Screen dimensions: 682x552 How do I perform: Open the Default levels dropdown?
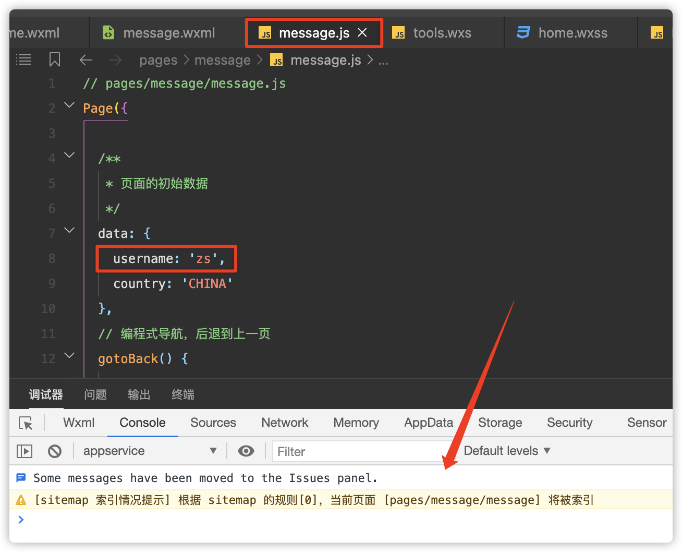506,451
